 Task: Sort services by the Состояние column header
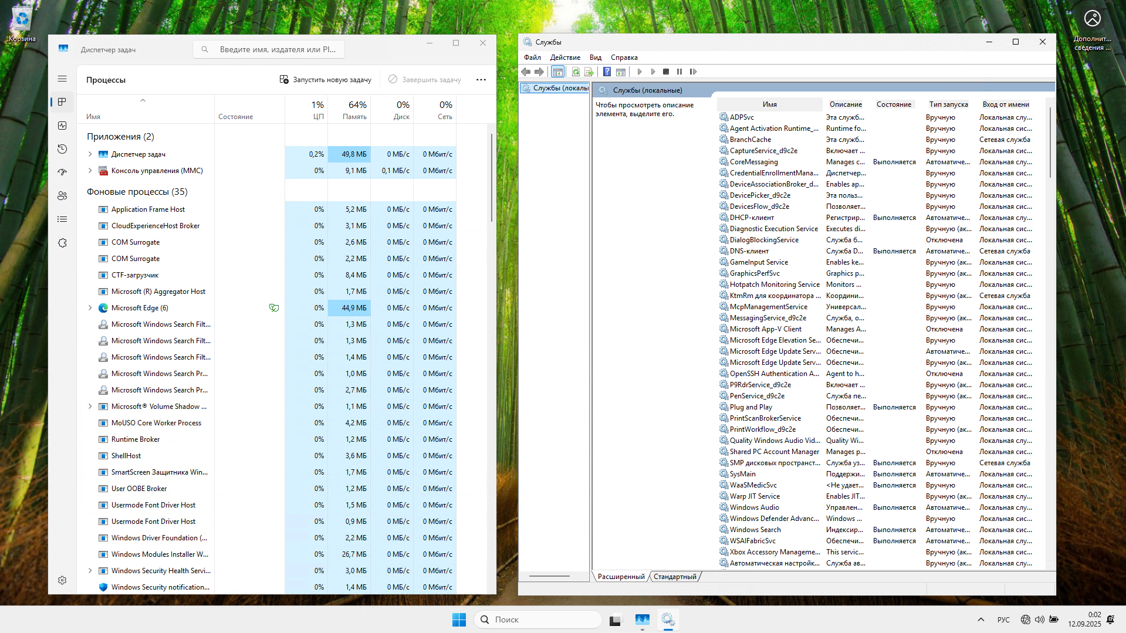(x=894, y=104)
